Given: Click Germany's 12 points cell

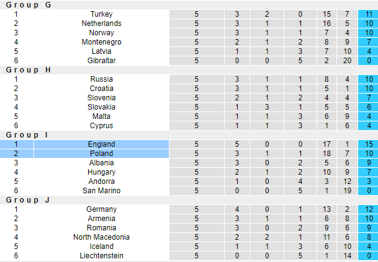Looking at the screenshot, I should tap(368, 209).
